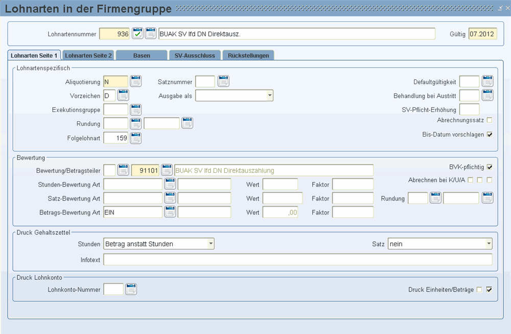Viewport: 511px width, 334px height.
Task: Click the Betrags-Bewertung Art field with EIN
Action: coord(133,212)
